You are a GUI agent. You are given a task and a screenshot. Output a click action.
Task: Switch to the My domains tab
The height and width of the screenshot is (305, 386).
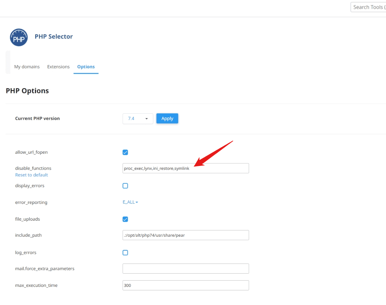27,67
